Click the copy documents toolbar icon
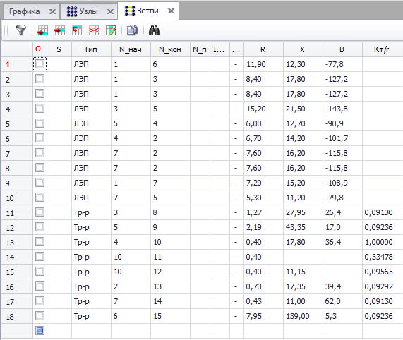This screenshot has width=403, height=340. (x=132, y=30)
